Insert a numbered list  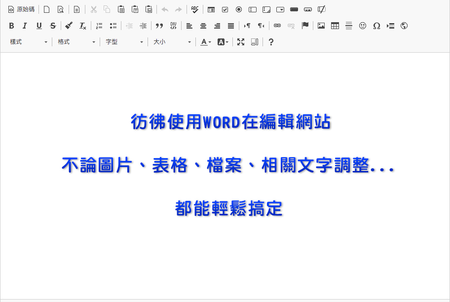[x=99, y=26]
